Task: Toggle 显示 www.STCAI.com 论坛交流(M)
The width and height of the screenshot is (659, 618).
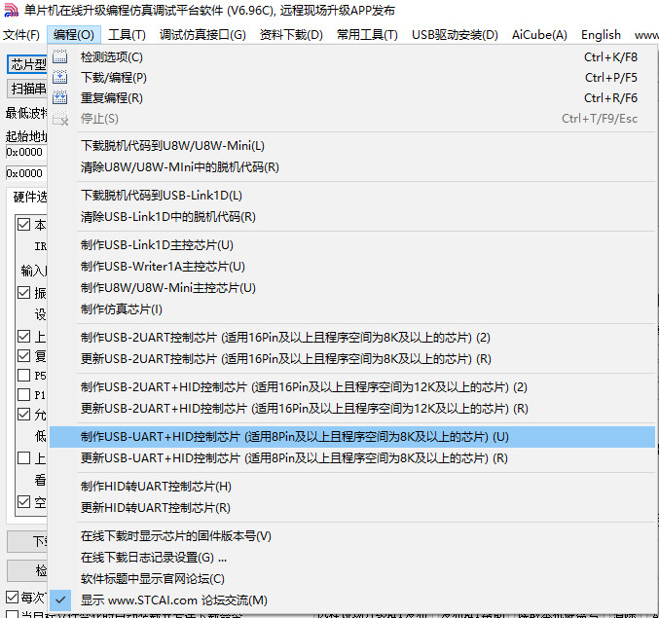Action: click(352, 600)
